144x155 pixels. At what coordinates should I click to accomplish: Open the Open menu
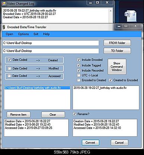[x=9, y=34]
